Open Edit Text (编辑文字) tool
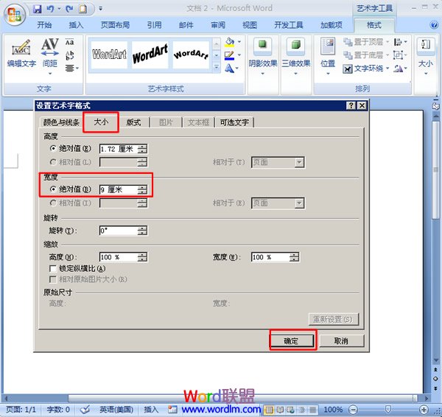This screenshot has height=417, width=442. tap(21, 54)
